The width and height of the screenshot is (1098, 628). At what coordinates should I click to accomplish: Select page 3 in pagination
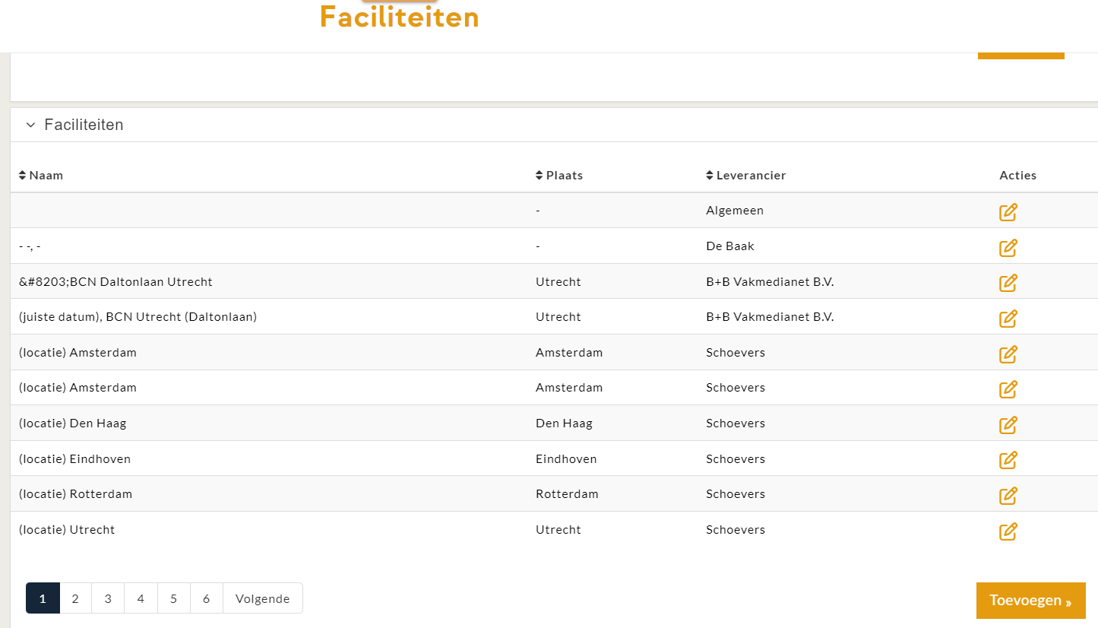(x=108, y=598)
